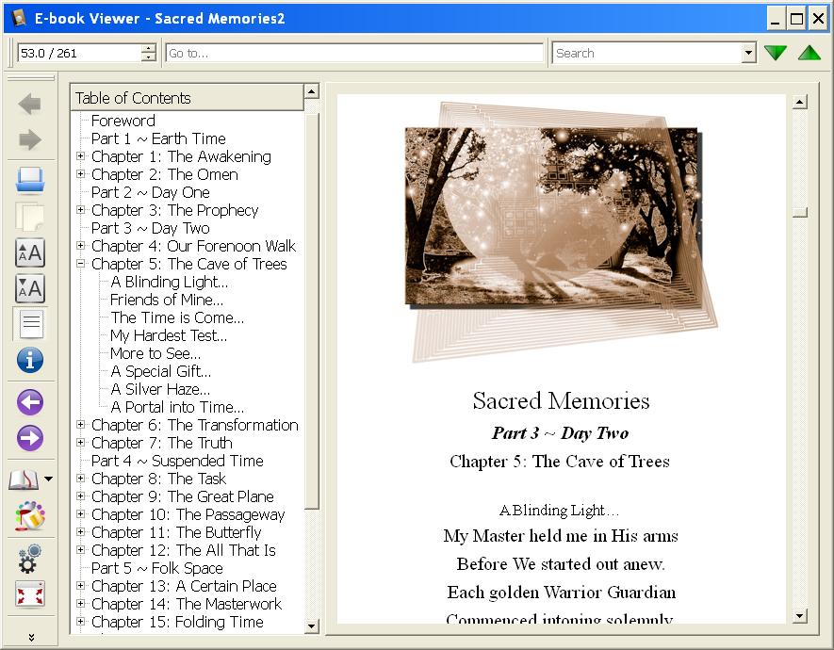Expand Chapter 10: The Passageway
The width and height of the screenshot is (834, 650).
(x=81, y=514)
